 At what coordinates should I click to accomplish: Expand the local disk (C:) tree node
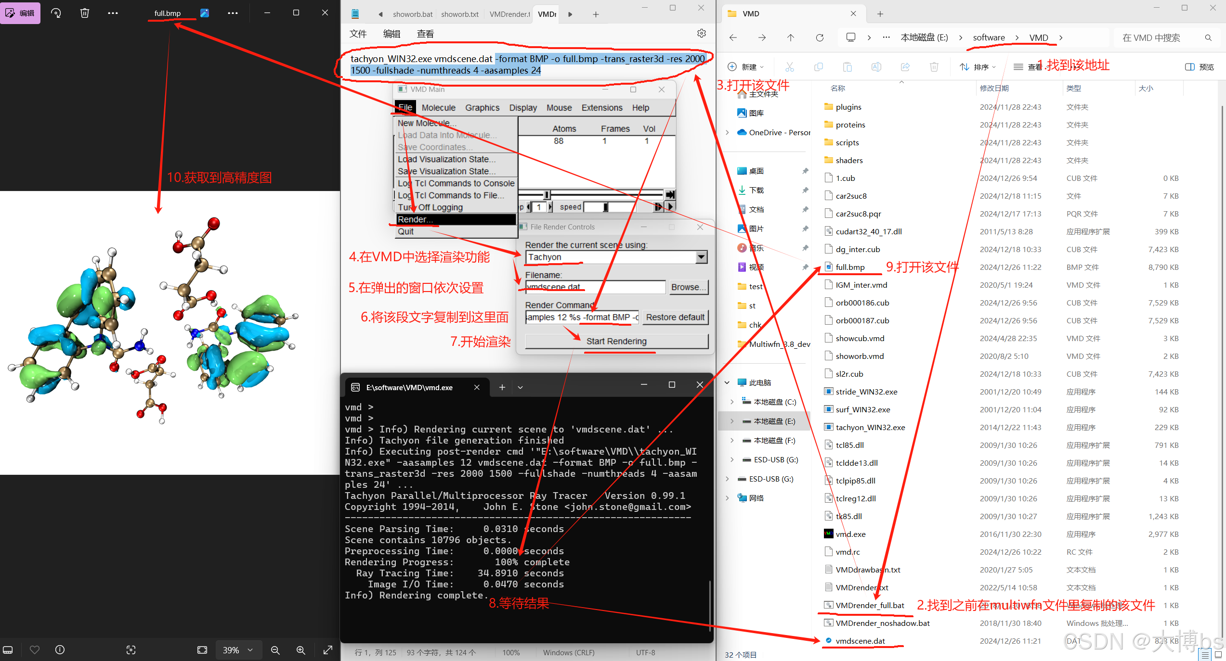732,402
